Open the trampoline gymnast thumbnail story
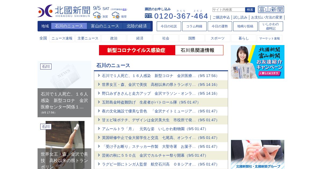 pyautogui.click(x=64, y=145)
